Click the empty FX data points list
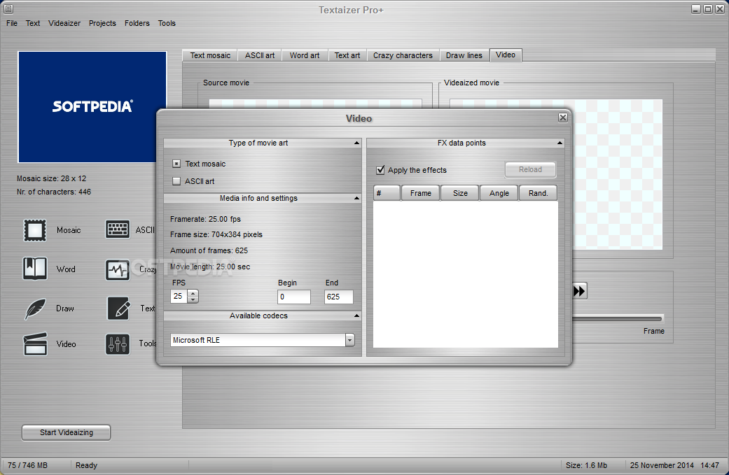This screenshot has height=475, width=729. 466,274
